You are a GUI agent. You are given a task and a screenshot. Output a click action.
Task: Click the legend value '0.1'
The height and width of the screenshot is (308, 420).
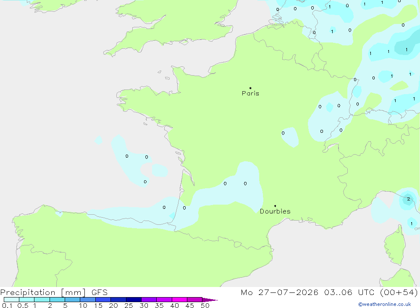pyautogui.click(x=7, y=305)
